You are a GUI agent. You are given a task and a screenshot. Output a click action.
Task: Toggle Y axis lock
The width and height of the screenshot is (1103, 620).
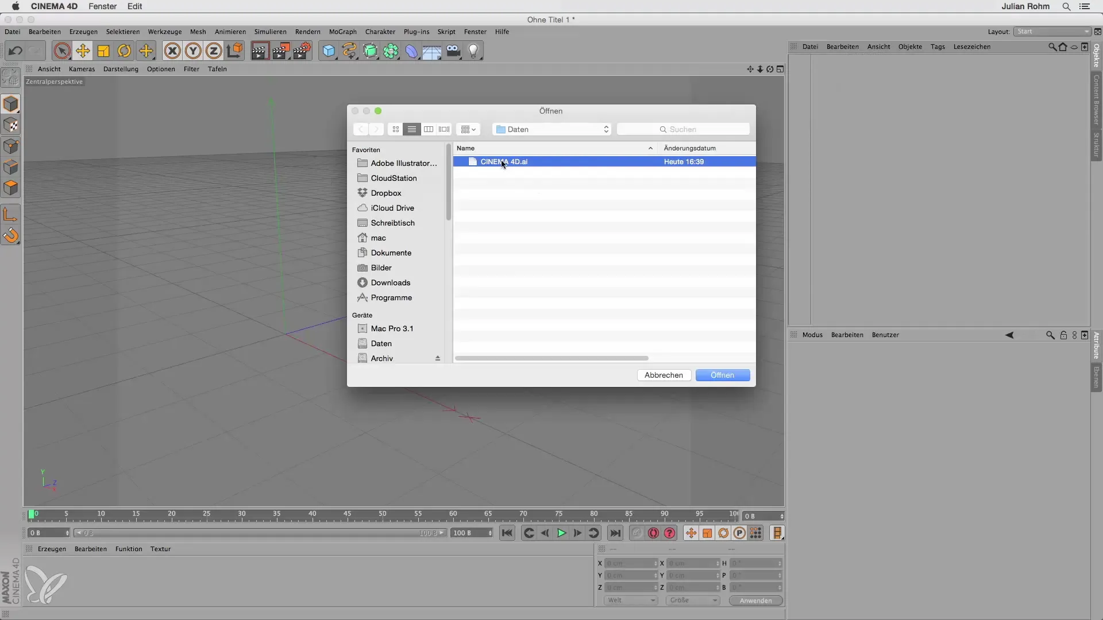(x=193, y=51)
